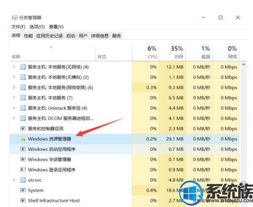The width and height of the screenshot is (253, 207).
Task: Click the 0.4% CPU value of System
Action: pyautogui.click(x=151, y=190)
